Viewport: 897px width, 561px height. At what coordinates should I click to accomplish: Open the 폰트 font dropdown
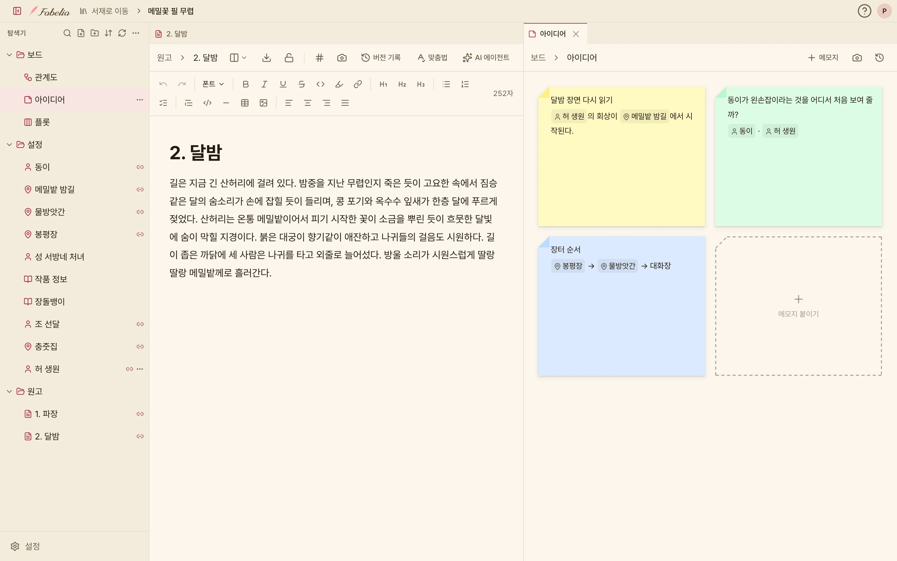[x=213, y=84]
